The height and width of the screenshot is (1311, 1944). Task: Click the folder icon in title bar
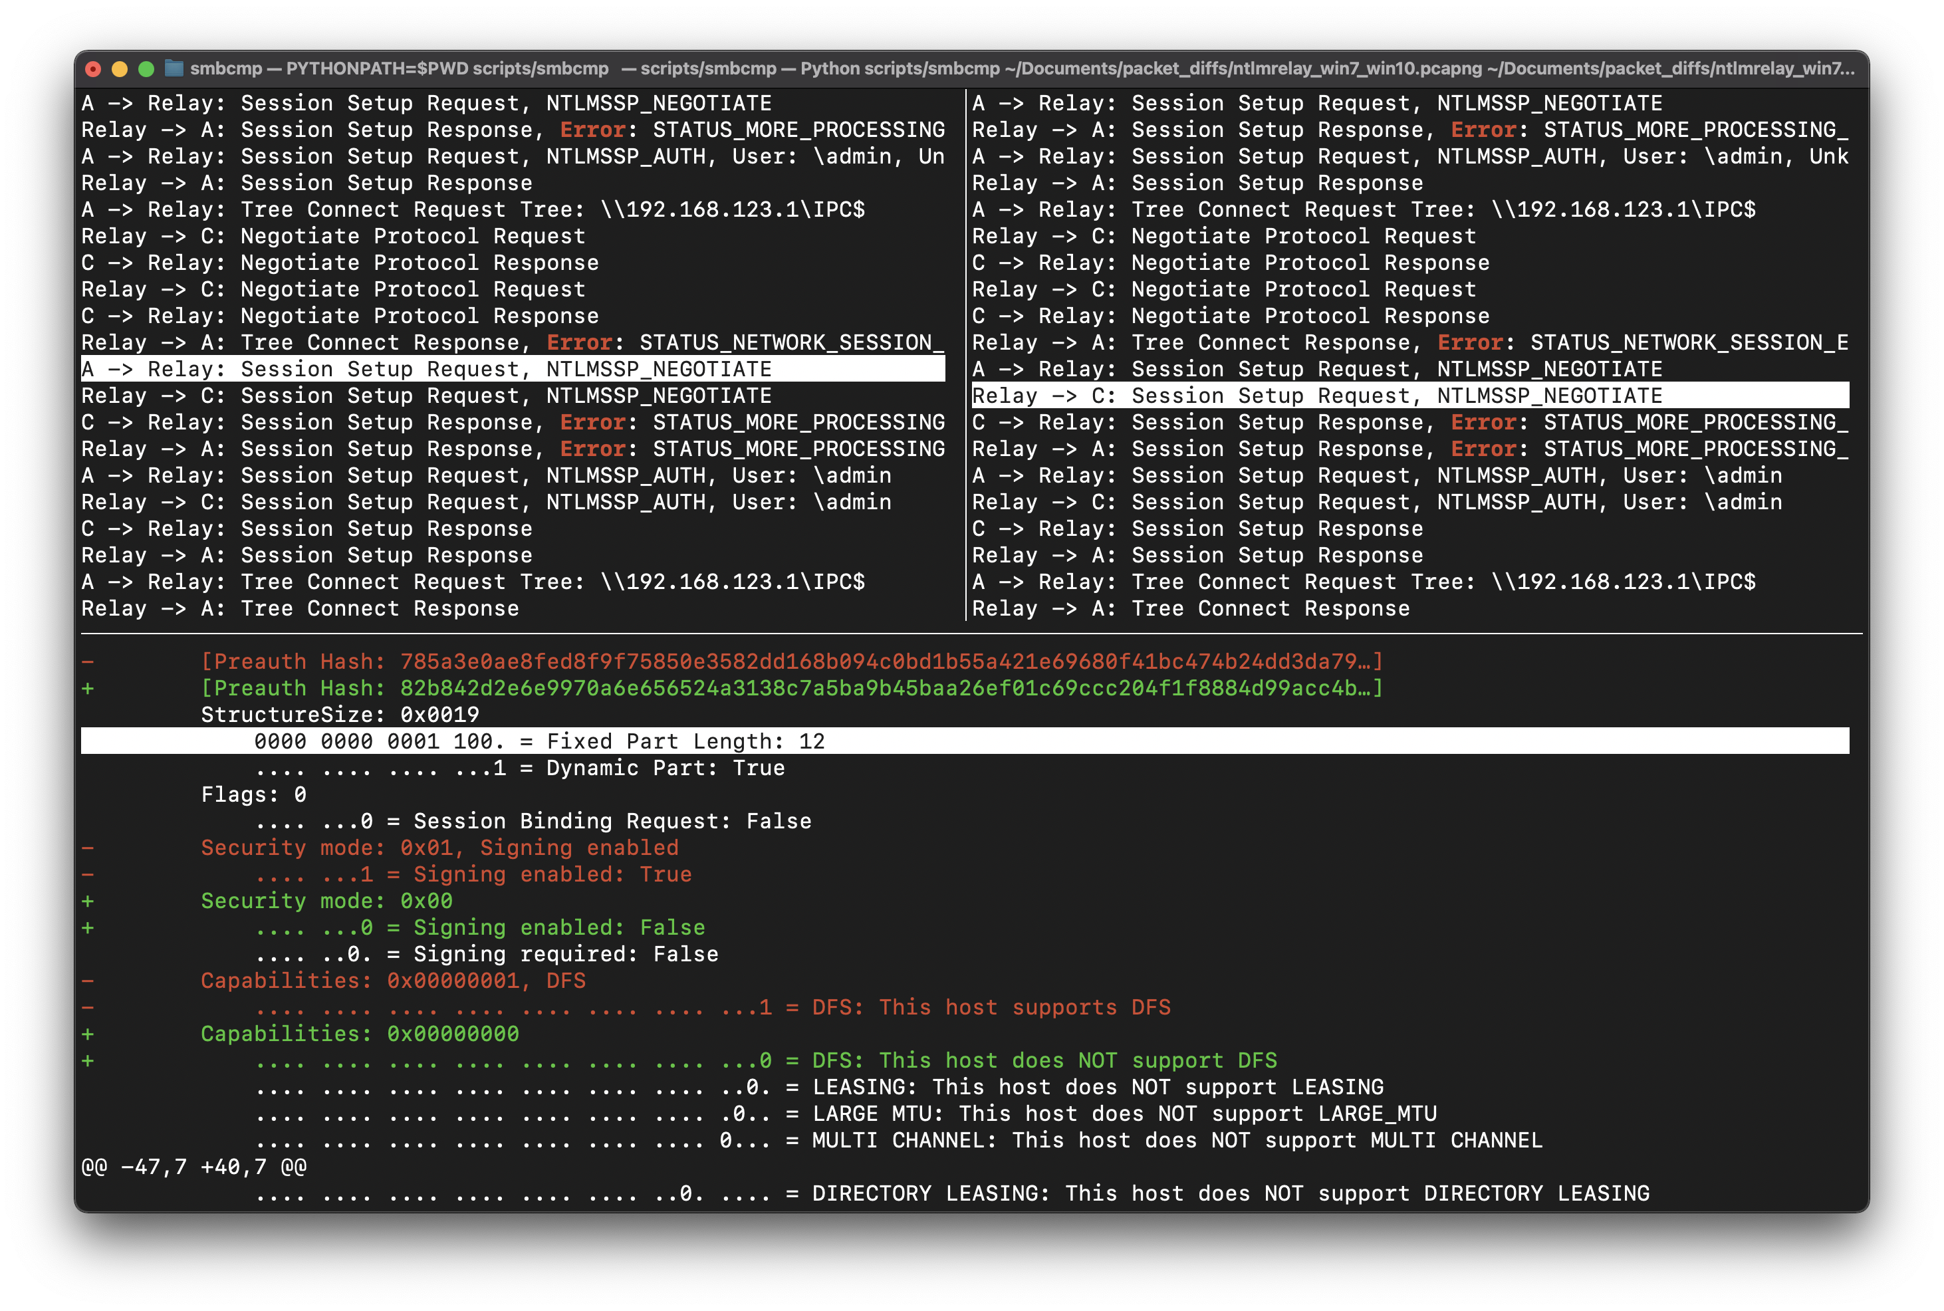click(174, 68)
